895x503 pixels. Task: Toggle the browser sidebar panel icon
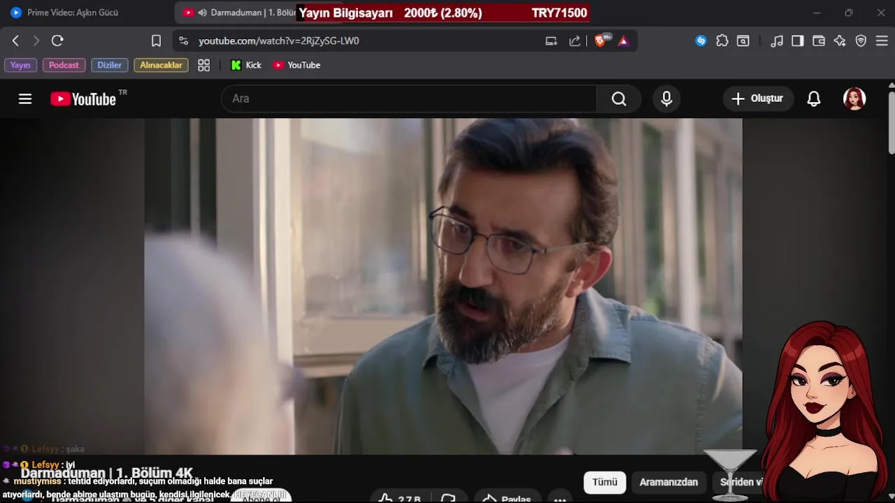click(x=798, y=41)
